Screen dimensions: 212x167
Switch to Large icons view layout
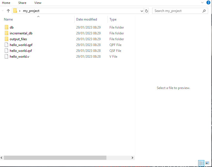(x=207, y=163)
